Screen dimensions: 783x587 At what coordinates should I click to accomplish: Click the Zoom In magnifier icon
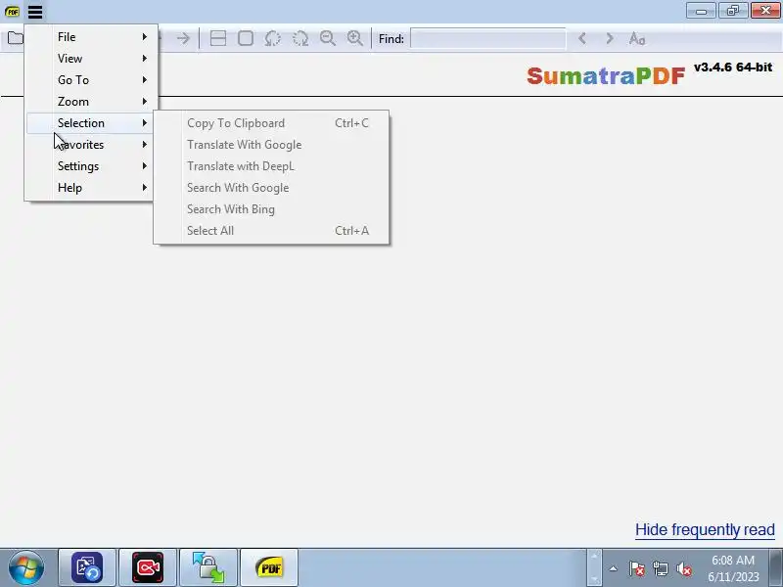[x=355, y=38]
